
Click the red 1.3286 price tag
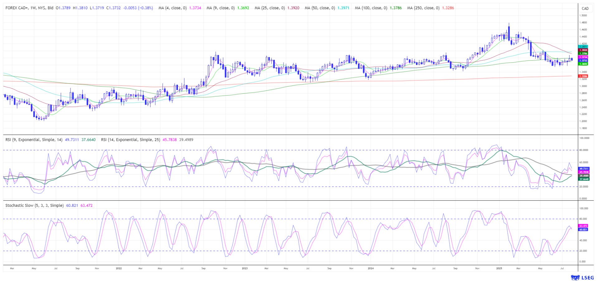[583, 76]
